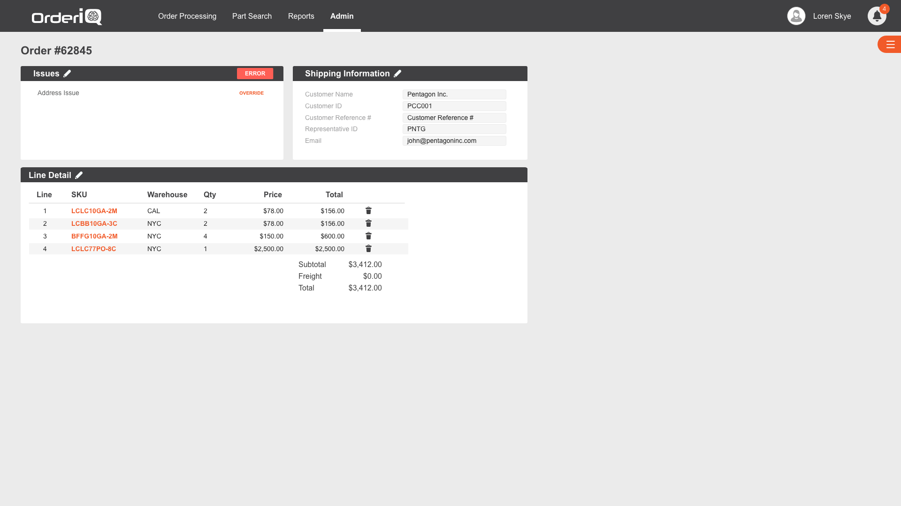
Task: Remove line 3 using trash icon
Action: tap(368, 236)
